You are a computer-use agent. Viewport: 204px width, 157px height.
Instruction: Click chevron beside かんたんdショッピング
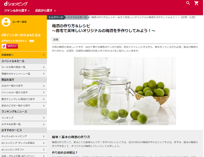44,136
